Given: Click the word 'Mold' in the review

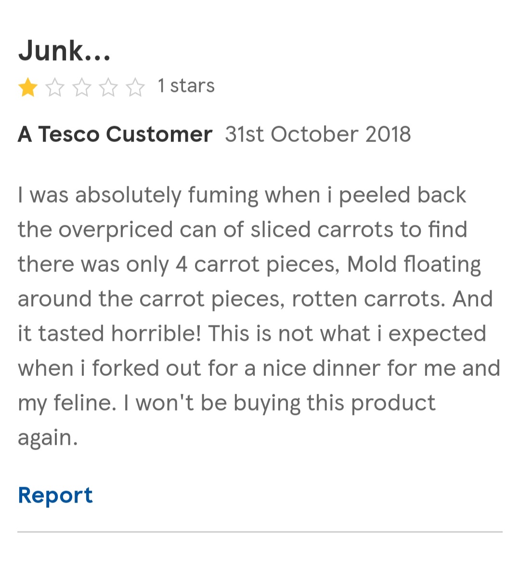Looking at the screenshot, I should (372, 264).
